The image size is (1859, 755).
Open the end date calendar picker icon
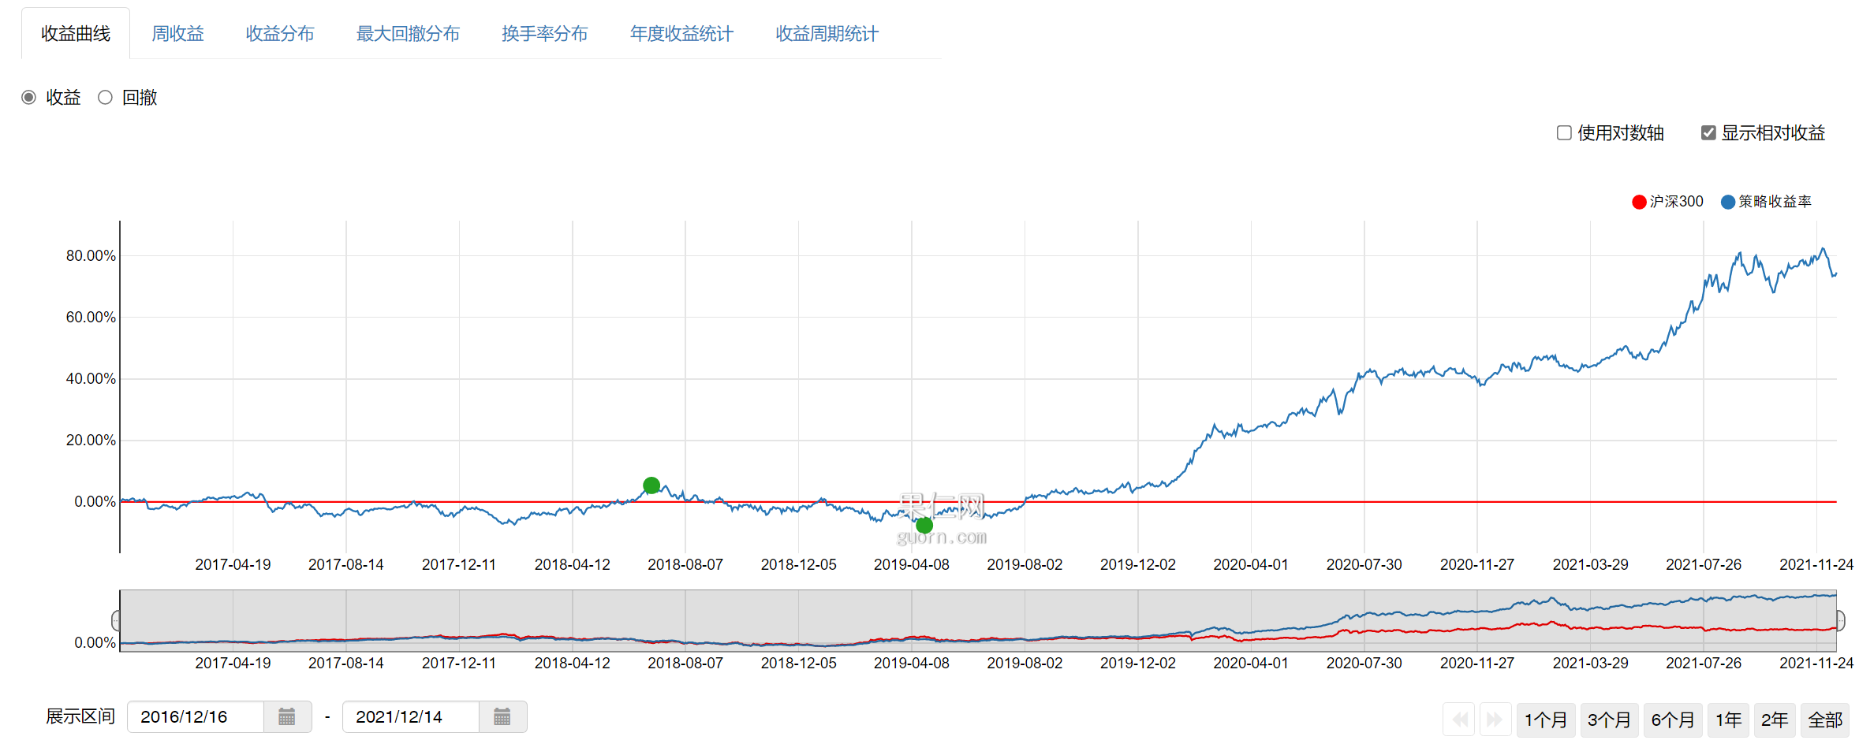pyautogui.click(x=502, y=717)
